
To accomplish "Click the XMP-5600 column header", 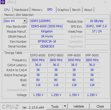I will point(92,55).
